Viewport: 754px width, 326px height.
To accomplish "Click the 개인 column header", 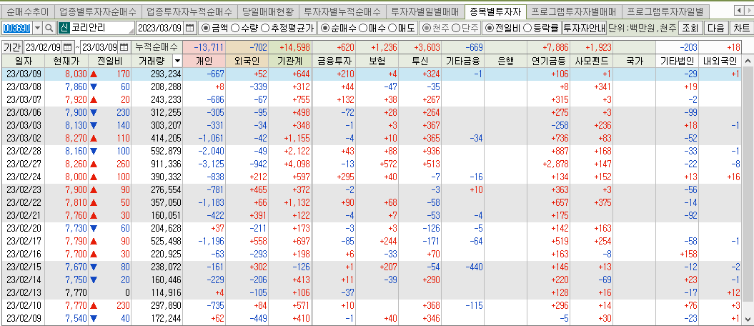I will point(204,61).
